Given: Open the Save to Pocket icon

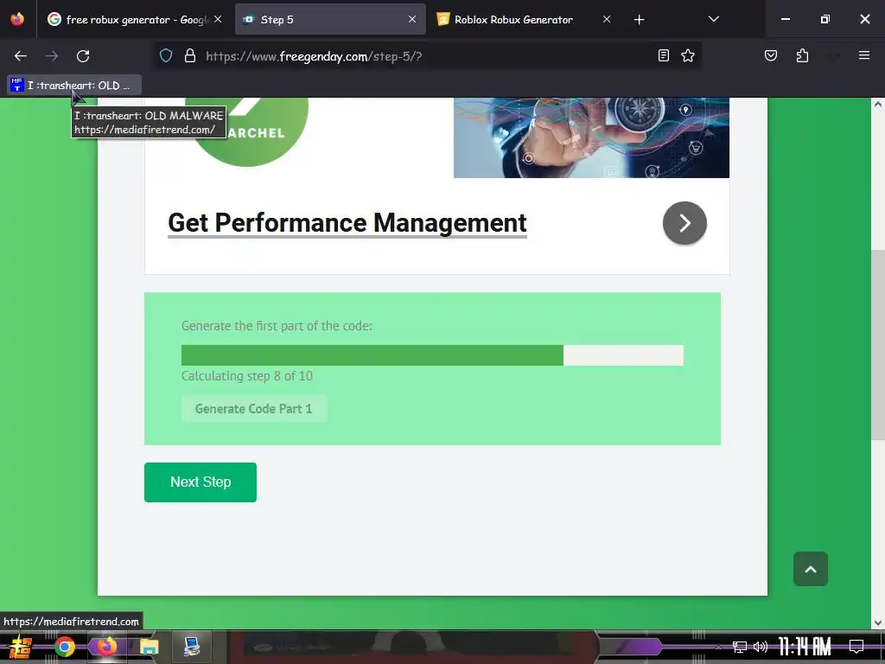Looking at the screenshot, I should point(770,55).
